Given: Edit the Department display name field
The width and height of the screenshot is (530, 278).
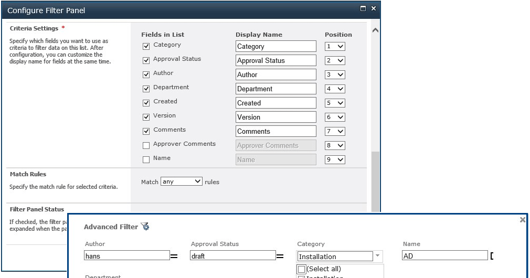Looking at the screenshot, I should click(276, 89).
